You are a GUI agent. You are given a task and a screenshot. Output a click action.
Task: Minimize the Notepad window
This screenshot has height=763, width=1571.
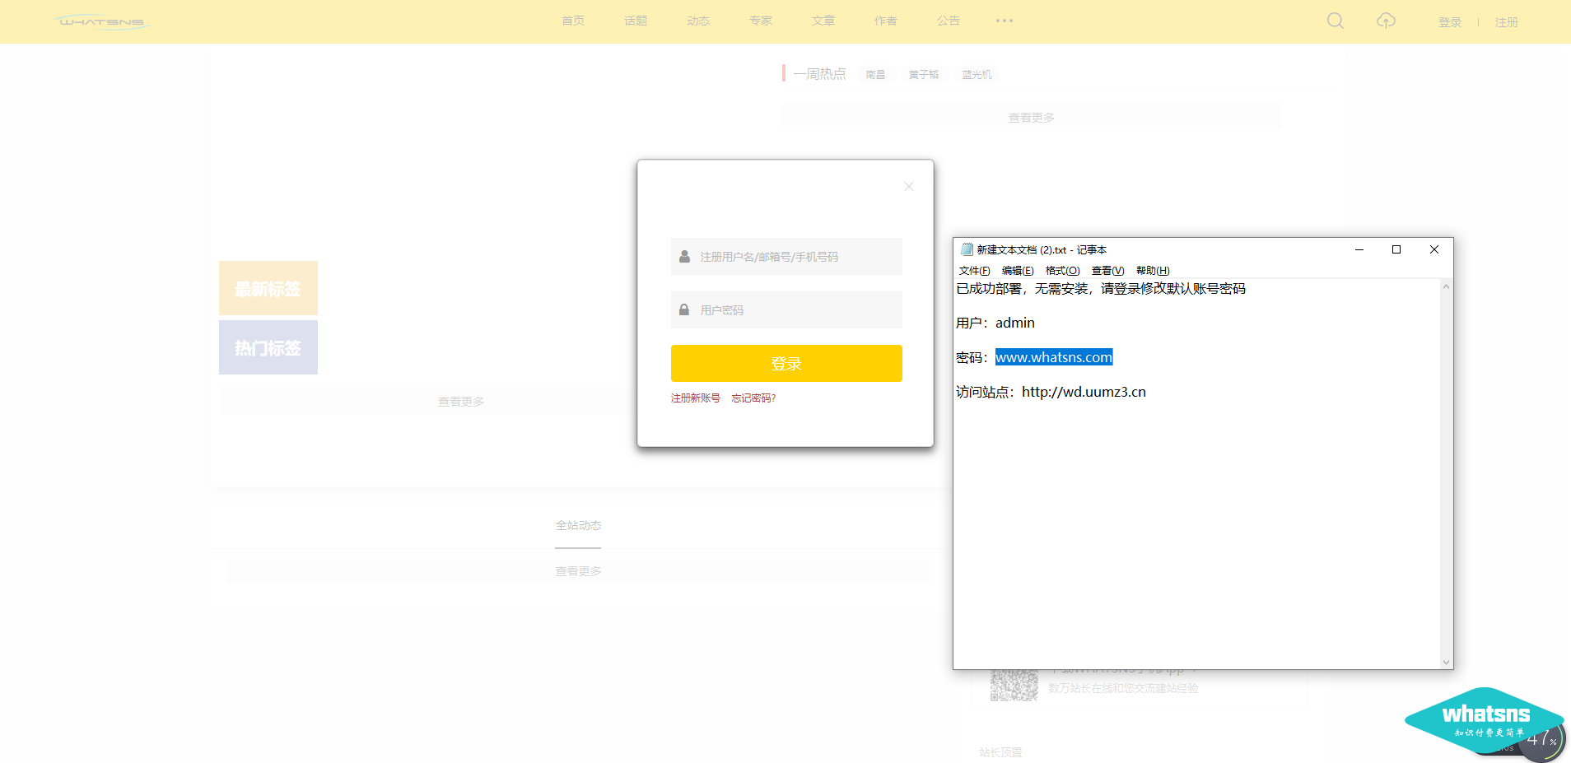click(1359, 249)
